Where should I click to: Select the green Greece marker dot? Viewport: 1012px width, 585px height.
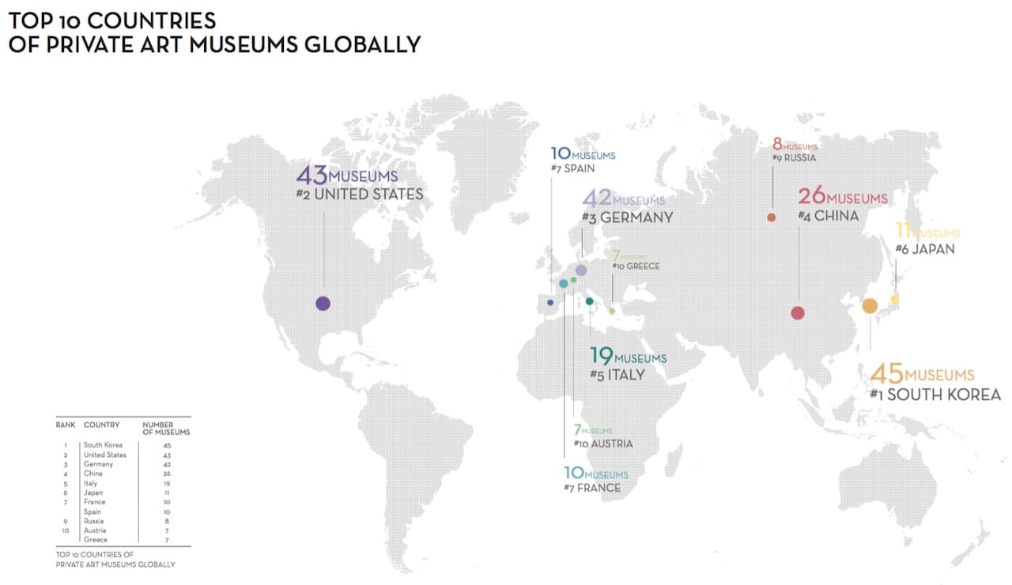(613, 311)
